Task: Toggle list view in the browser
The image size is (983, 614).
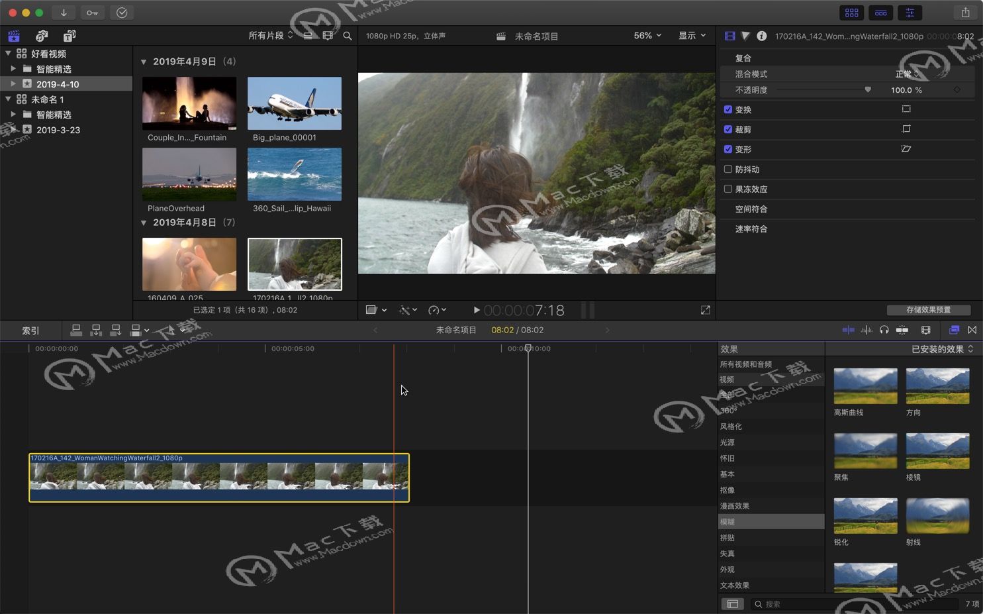Action: [308, 36]
